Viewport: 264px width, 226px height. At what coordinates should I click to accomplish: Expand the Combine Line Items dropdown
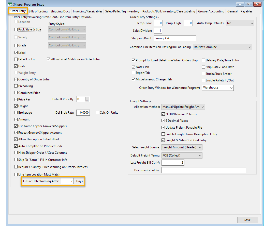[222, 47]
